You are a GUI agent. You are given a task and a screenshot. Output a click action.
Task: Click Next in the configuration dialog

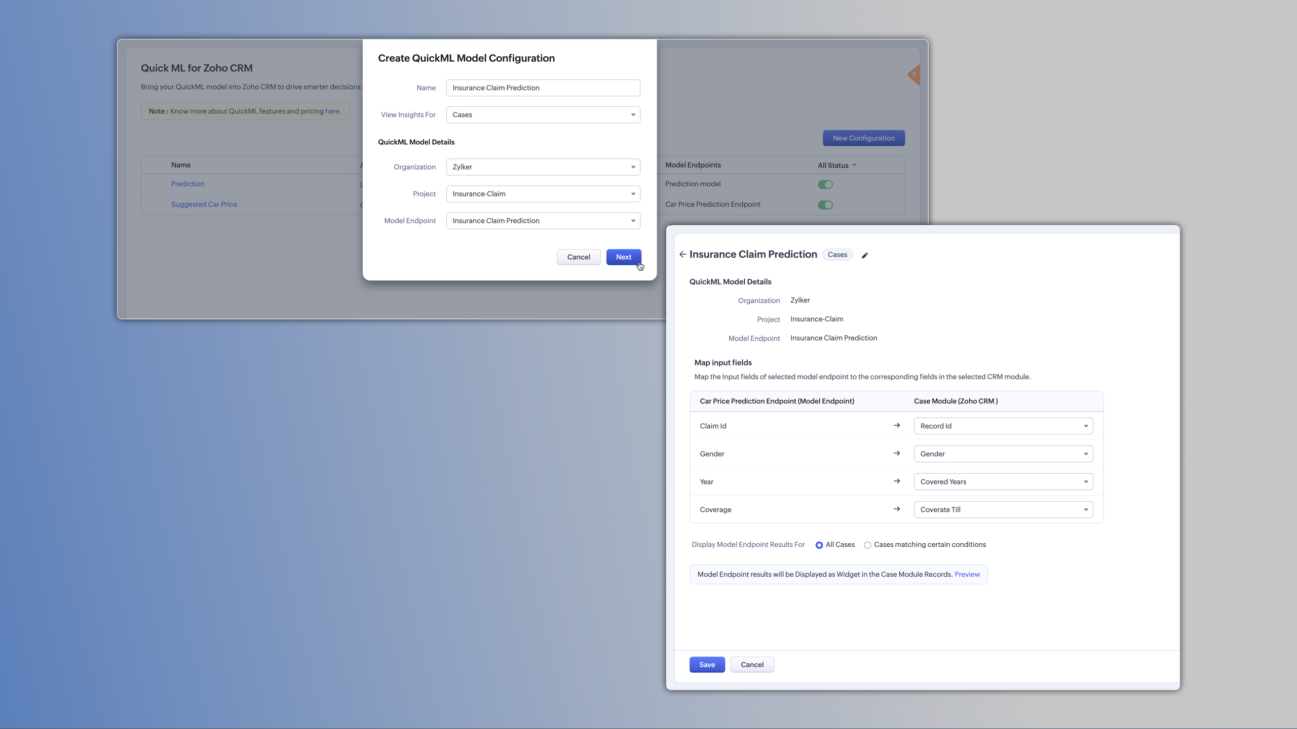click(x=623, y=257)
